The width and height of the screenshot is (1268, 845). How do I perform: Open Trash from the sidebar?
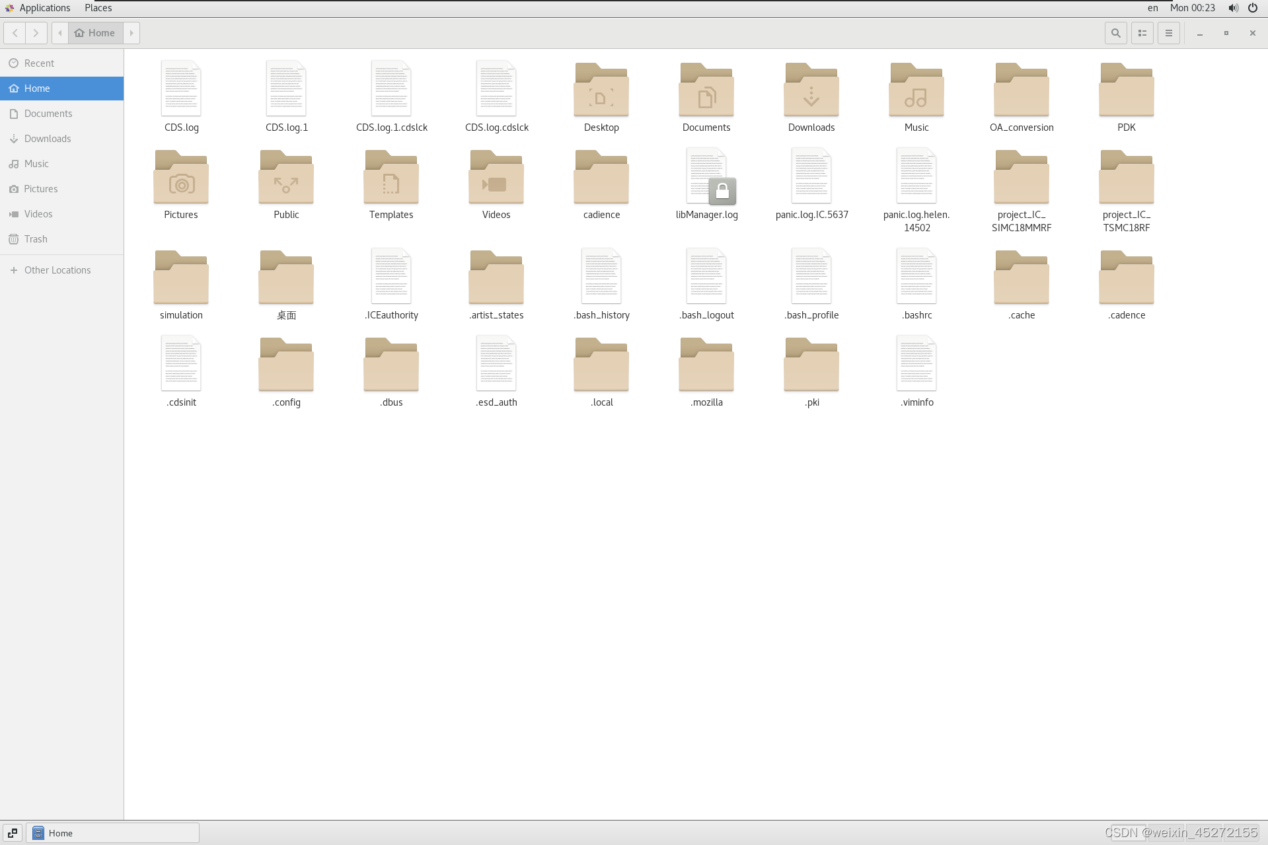click(36, 239)
